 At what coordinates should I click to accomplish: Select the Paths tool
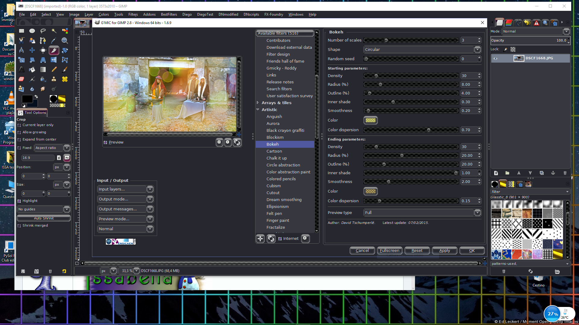[43, 40]
